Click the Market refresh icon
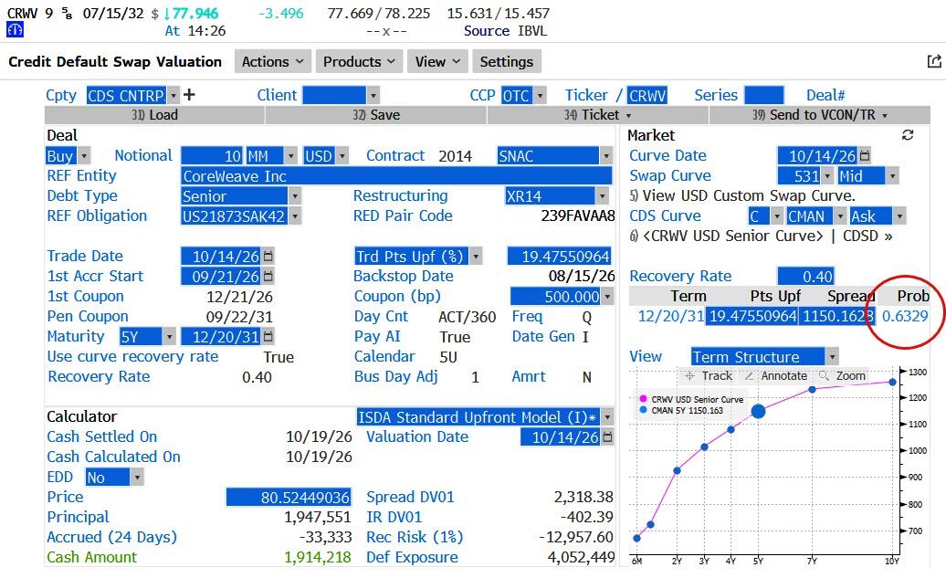946x578 pixels. (x=908, y=135)
